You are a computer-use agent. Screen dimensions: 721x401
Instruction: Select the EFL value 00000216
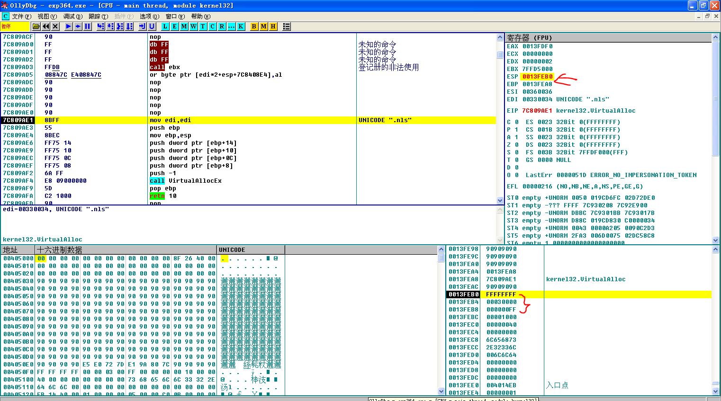point(537,187)
